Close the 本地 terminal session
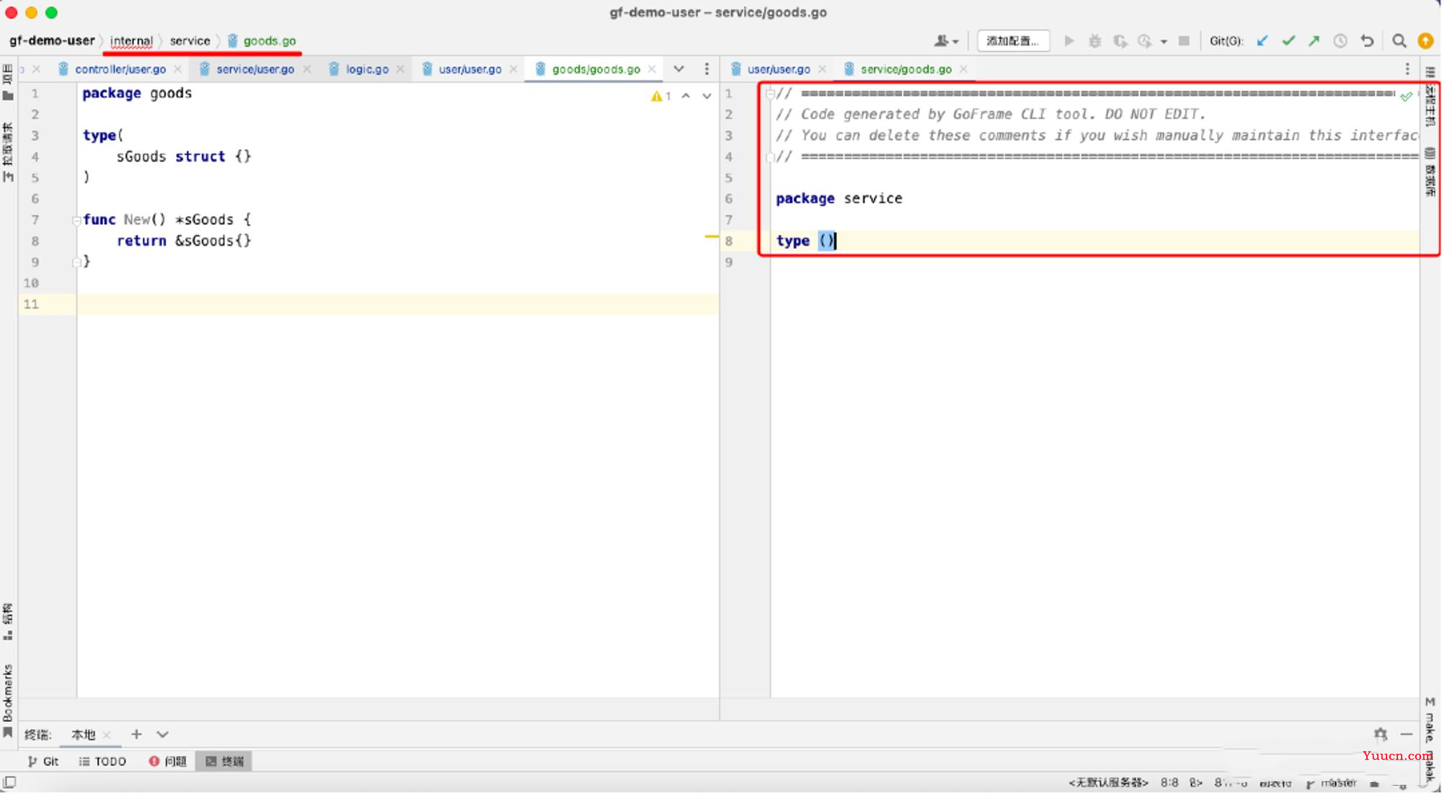 [107, 735]
